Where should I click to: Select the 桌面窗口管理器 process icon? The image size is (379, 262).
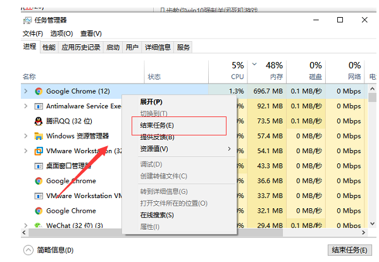click(x=39, y=166)
